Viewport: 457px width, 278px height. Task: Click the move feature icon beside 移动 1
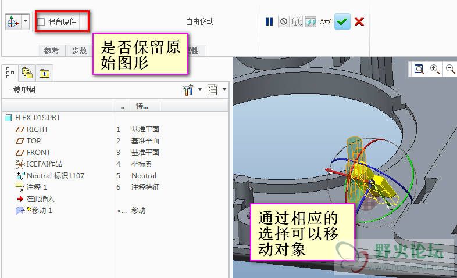point(20,211)
